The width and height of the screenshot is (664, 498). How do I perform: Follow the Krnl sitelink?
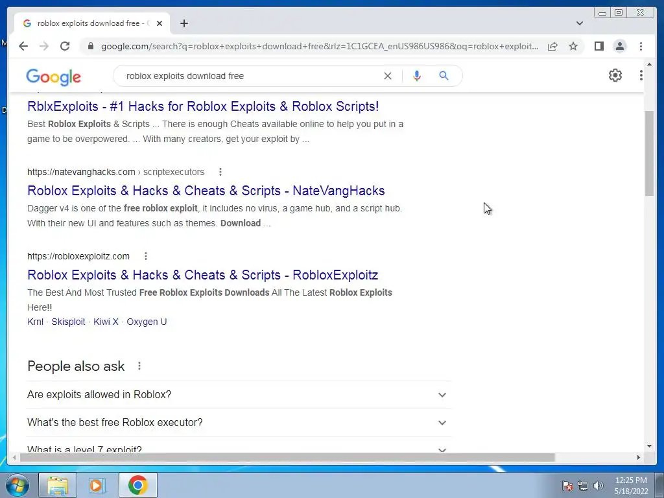pos(35,322)
